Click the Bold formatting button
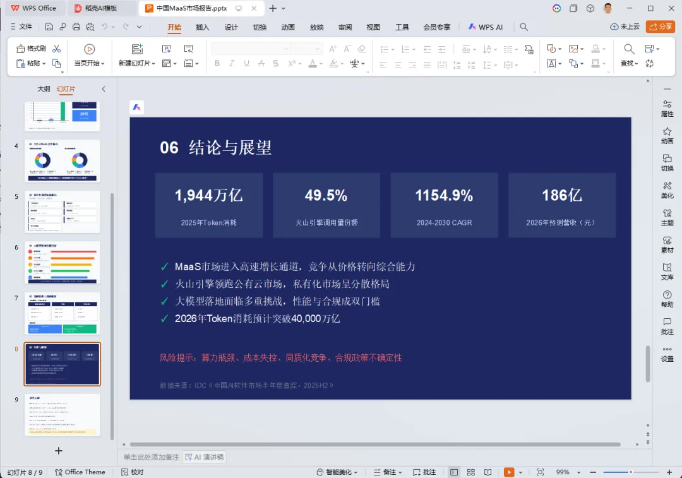Screen dimensions: 682x478 217,64
